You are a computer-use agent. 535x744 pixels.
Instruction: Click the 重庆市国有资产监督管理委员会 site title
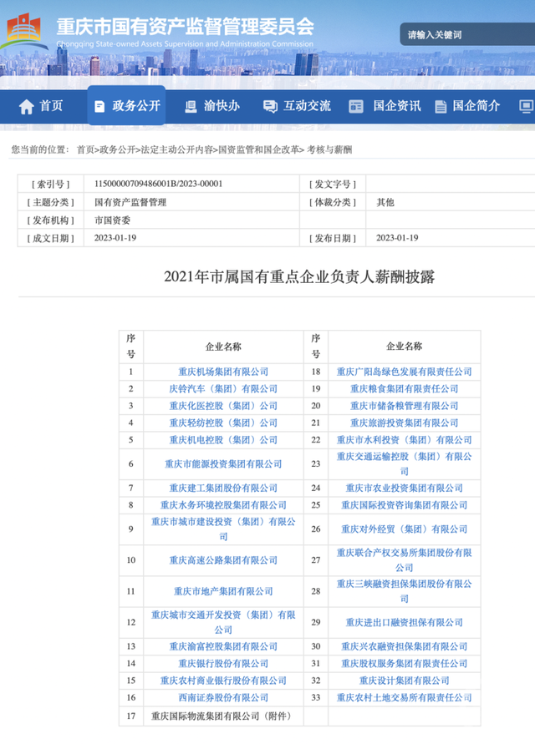186,27
